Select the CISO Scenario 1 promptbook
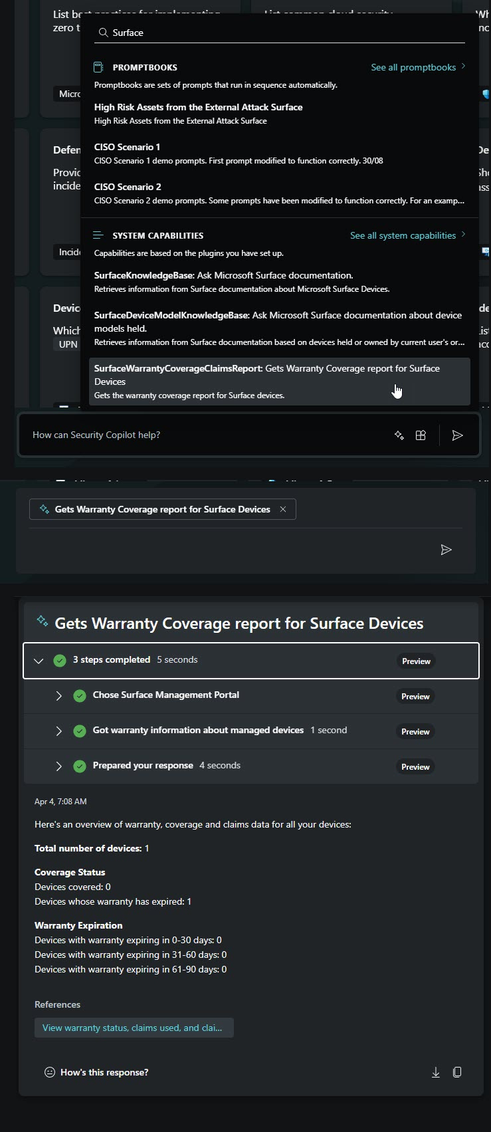Screen dimensions: 491x1132 [x=279, y=154]
